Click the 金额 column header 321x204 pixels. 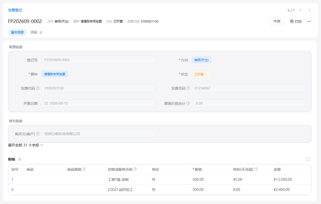pyautogui.click(x=277, y=169)
